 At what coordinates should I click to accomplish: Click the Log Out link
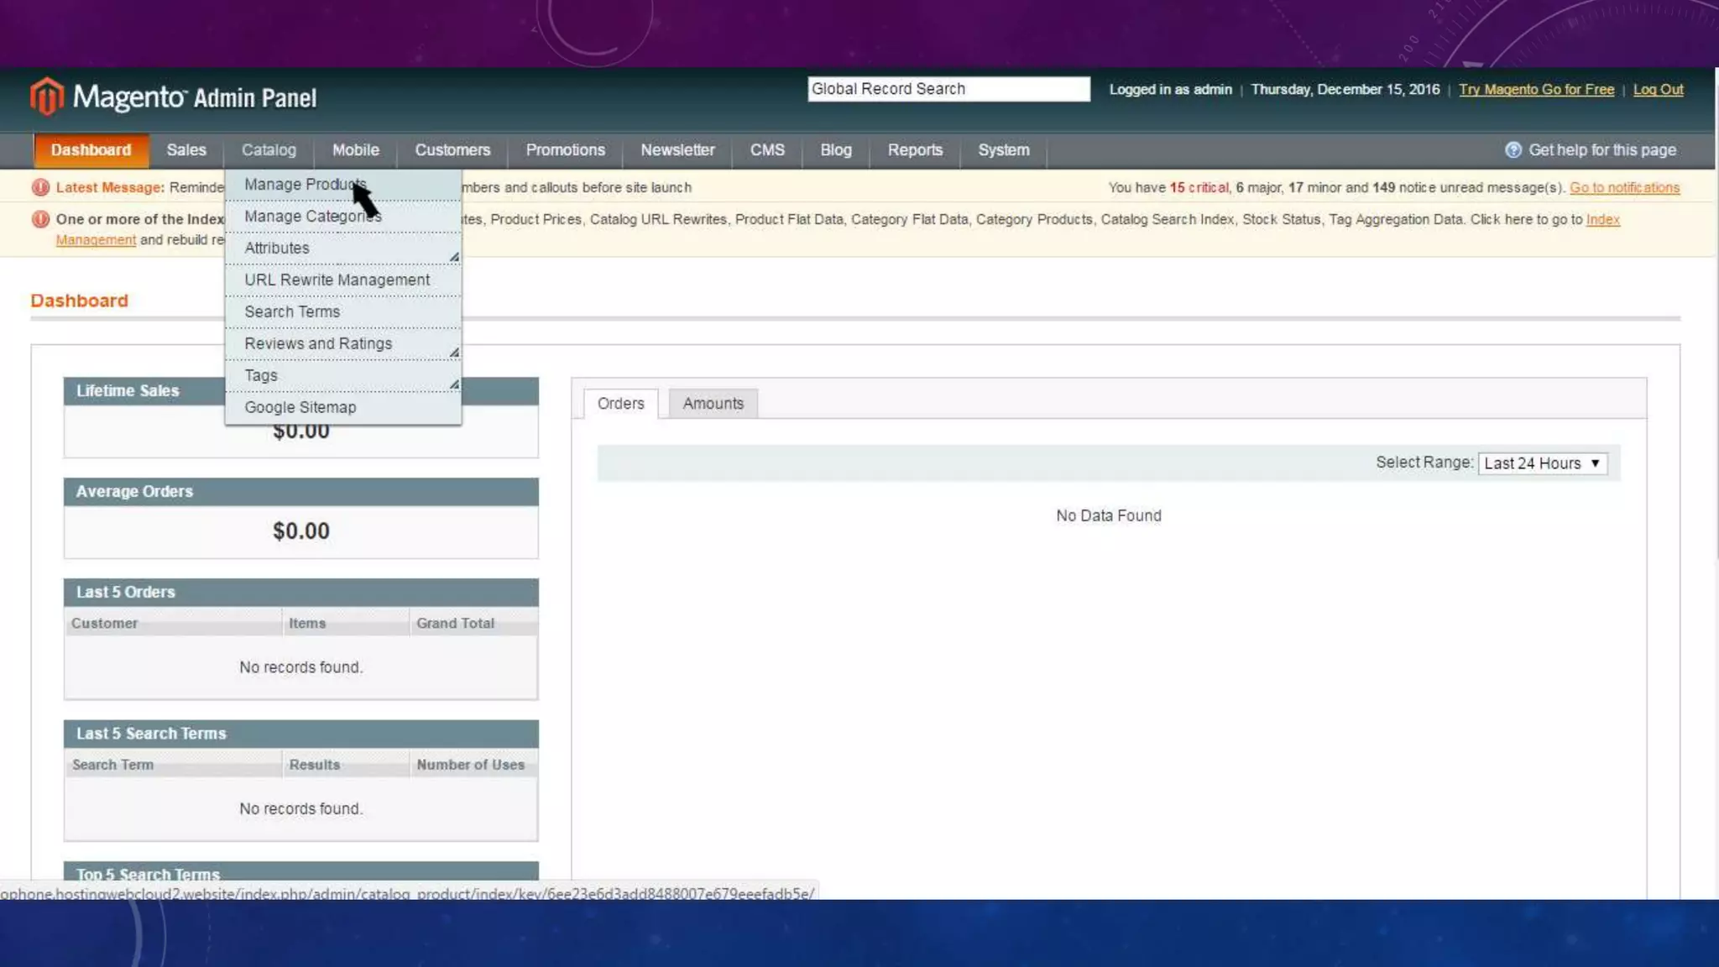point(1657,90)
